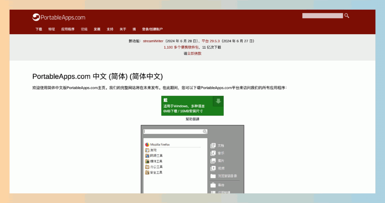Click the search box in the menu preview
The height and width of the screenshot is (203, 385).
[x=175, y=132]
